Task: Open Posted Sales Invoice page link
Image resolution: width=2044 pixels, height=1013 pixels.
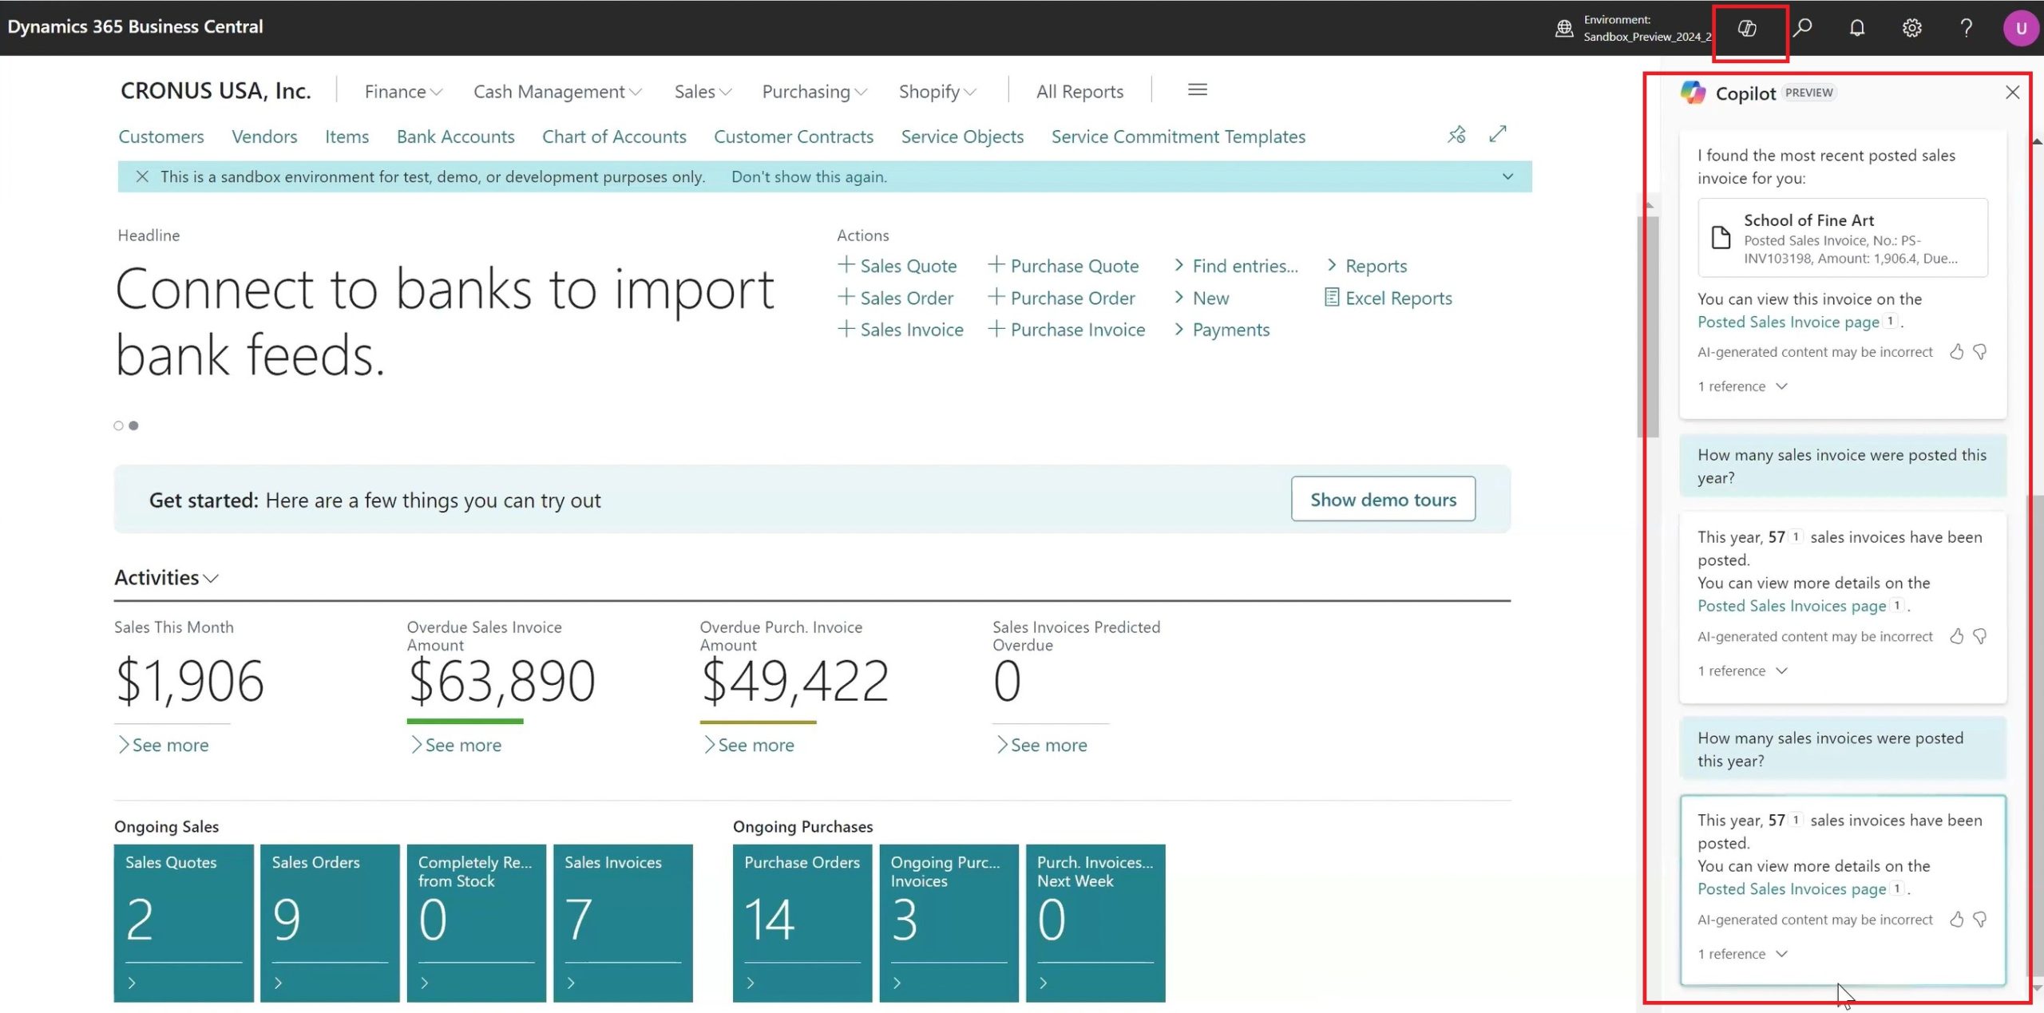Action: click(1788, 322)
